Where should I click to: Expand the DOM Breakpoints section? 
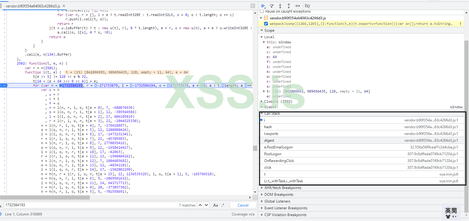279,195
